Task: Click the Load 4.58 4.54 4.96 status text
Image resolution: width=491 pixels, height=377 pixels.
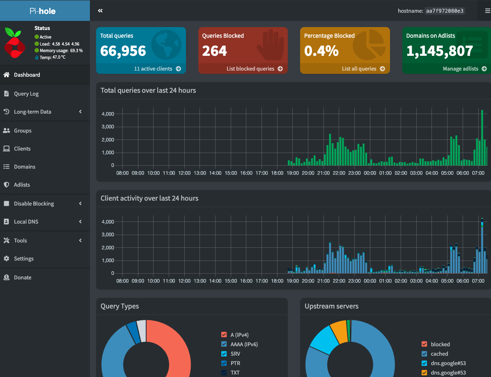Action: pyautogui.click(x=60, y=44)
